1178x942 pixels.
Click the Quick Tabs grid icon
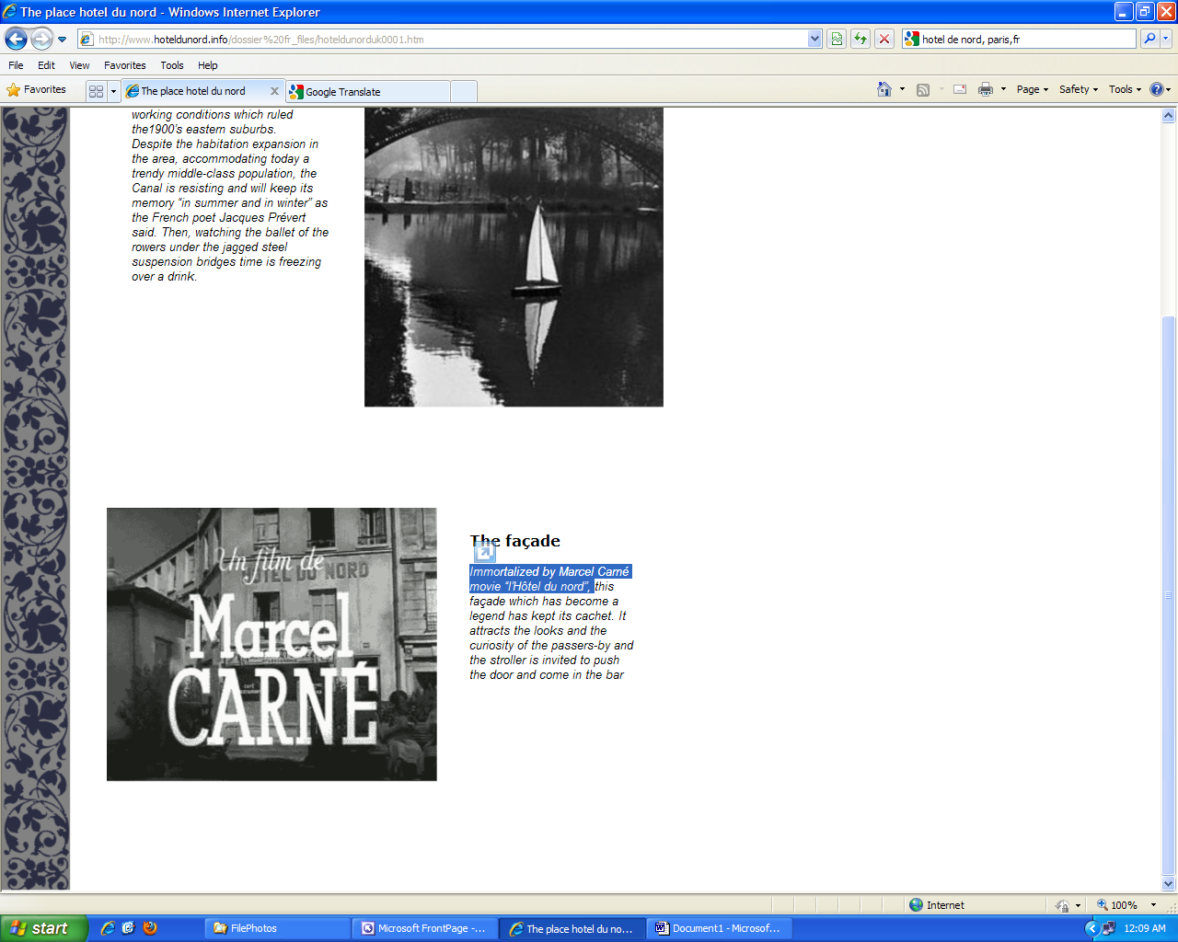[96, 91]
